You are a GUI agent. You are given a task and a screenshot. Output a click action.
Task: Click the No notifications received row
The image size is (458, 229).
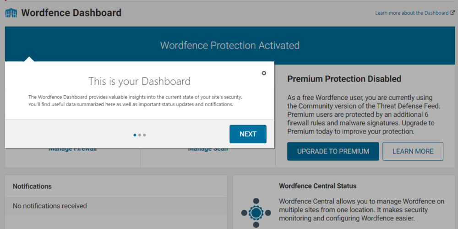tap(49, 206)
